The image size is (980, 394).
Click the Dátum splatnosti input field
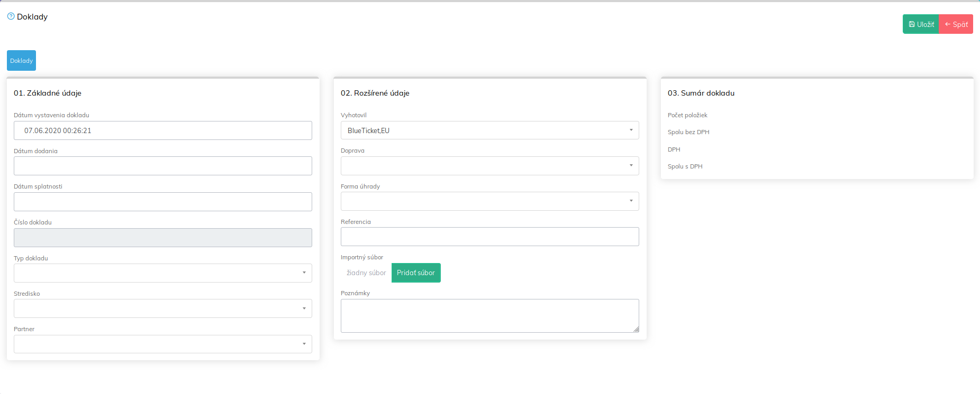coord(162,202)
